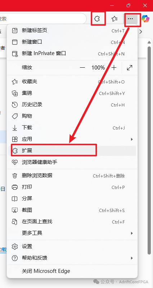This screenshot has width=153, height=288.
Task: Select the 下载 download item
Action: (x=72, y=128)
